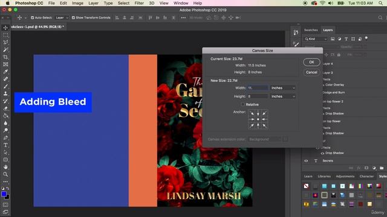Open the width units Inches dropdown
The image size is (387, 217).
(x=283, y=88)
